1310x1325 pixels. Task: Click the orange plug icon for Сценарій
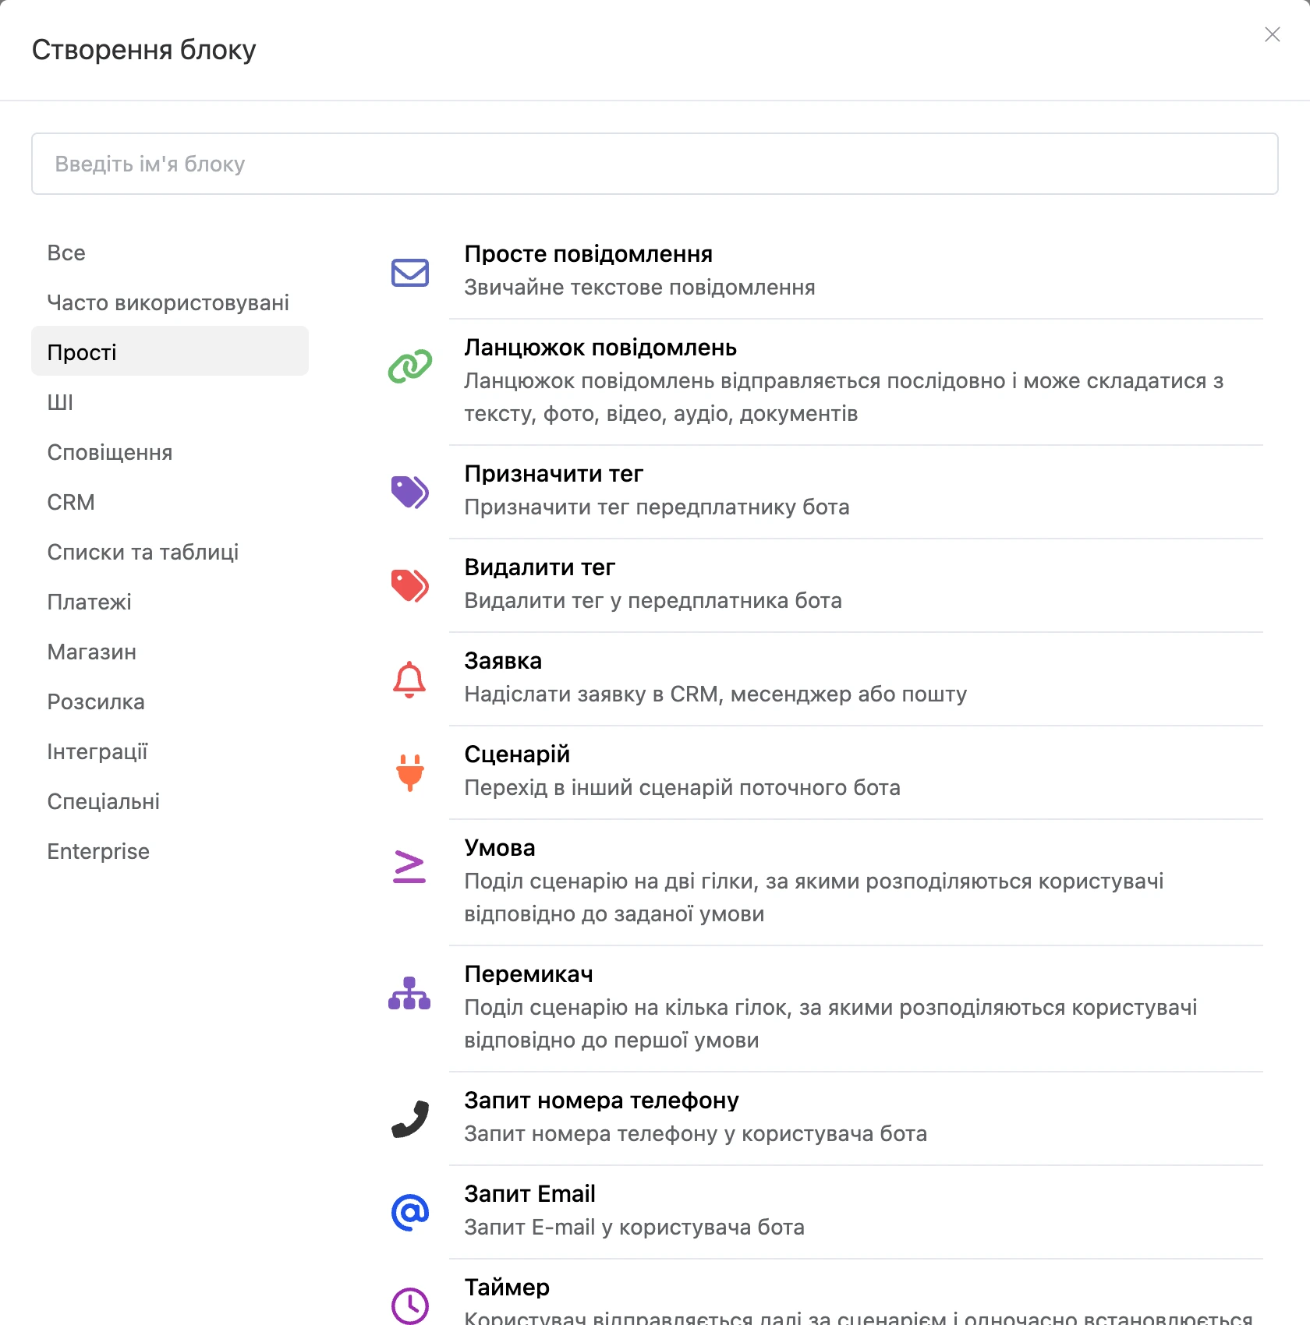pyautogui.click(x=409, y=772)
